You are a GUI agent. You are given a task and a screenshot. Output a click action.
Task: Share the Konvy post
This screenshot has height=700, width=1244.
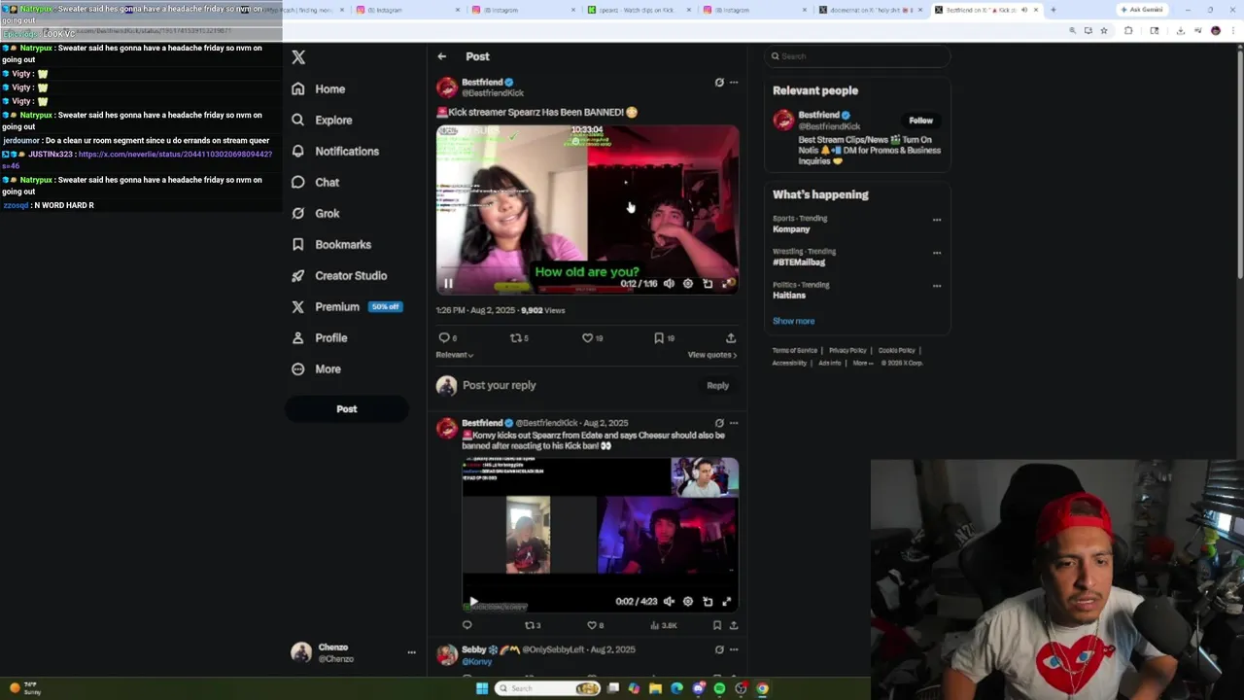734,625
